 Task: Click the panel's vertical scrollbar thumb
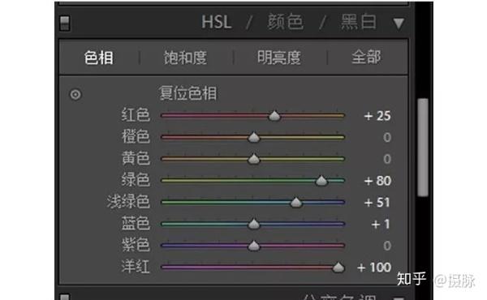423,148
